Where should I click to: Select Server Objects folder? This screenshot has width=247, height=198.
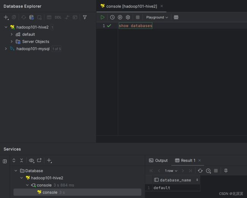tap(36, 41)
